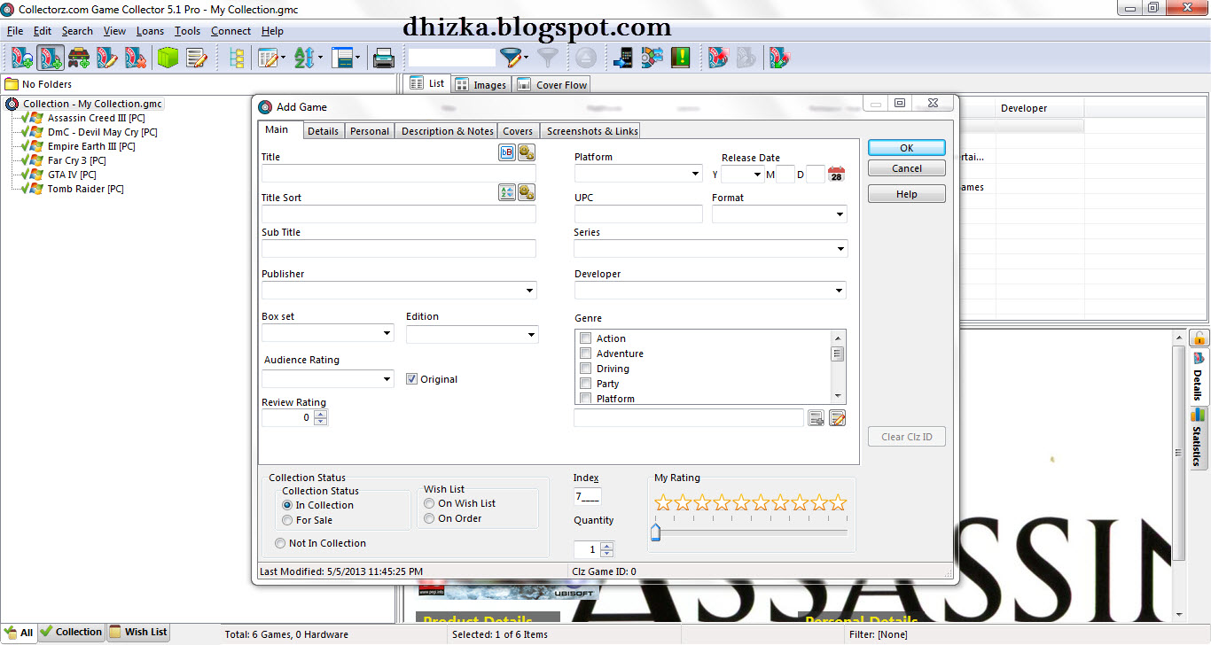This screenshot has width=1211, height=645.
Task: Click into the Title text field
Action: 398,174
